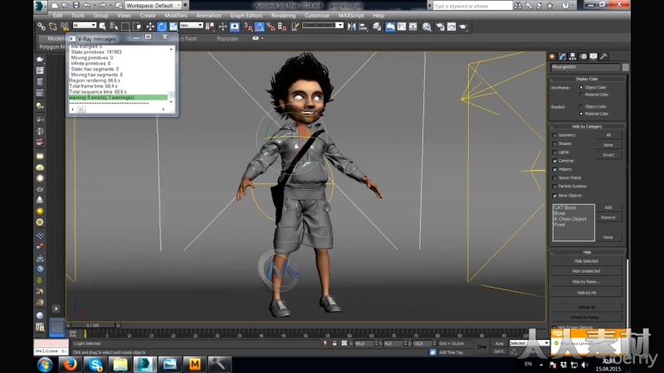This screenshot has height=373, width=664.
Task: Click the V-Ray messages vertical scrollbar
Action: coord(171,75)
